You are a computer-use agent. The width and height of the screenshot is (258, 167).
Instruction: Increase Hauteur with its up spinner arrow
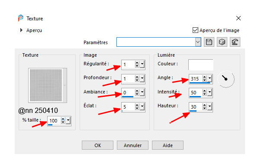pos(204,105)
